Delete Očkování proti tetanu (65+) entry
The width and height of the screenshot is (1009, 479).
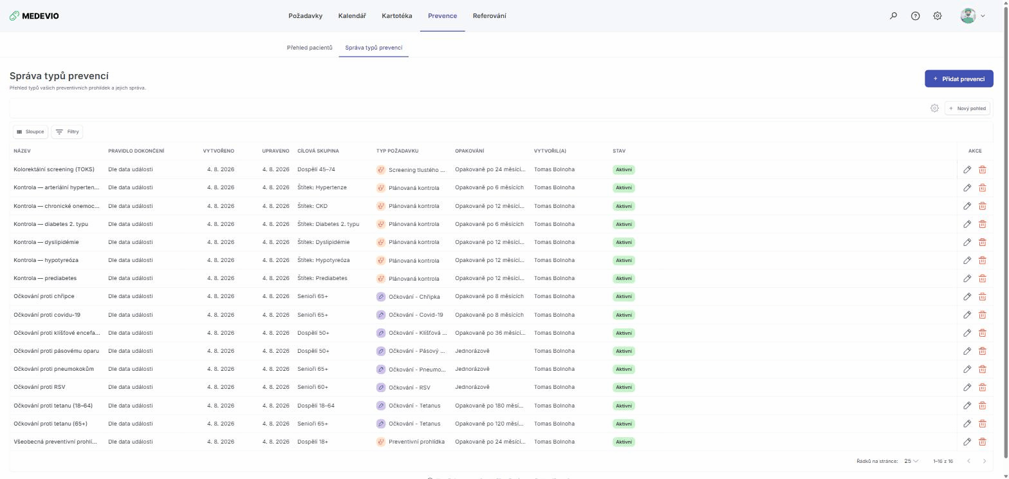coord(983,424)
